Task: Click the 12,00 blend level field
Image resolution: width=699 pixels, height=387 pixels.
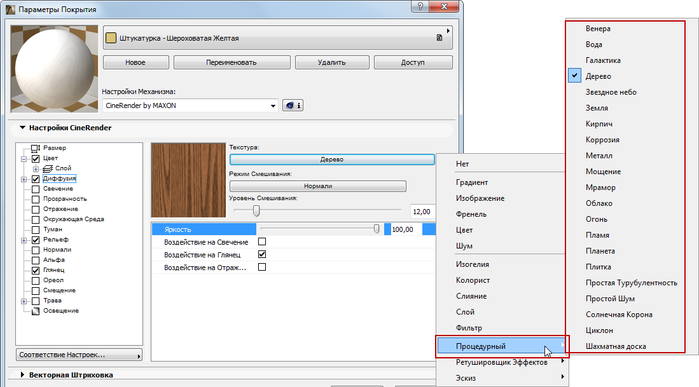Action: [x=421, y=212]
